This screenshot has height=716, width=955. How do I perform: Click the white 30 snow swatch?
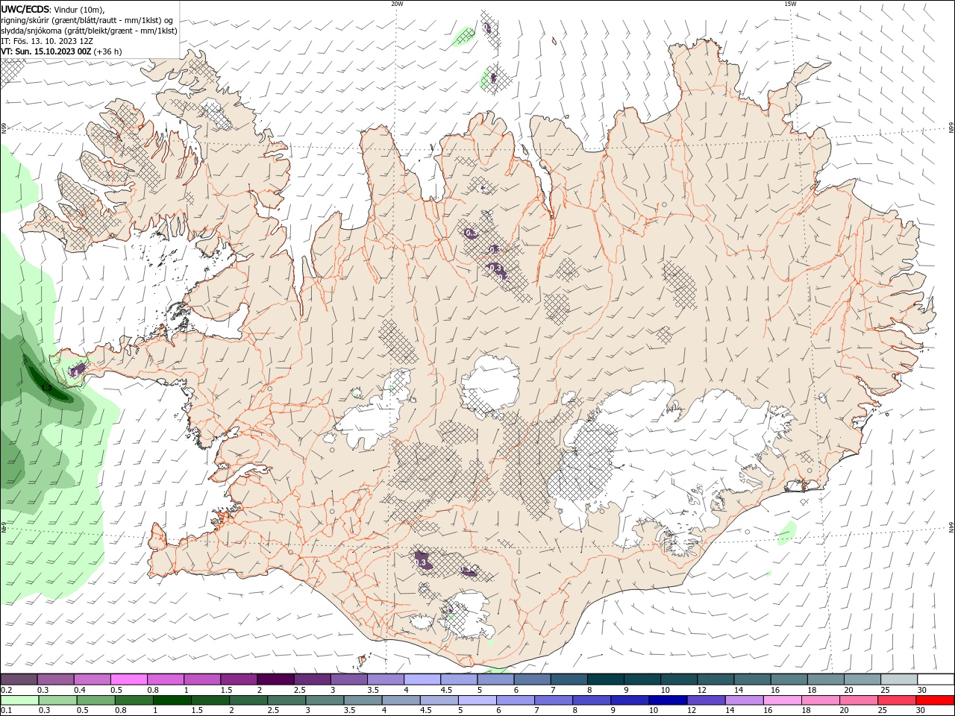tap(935, 679)
